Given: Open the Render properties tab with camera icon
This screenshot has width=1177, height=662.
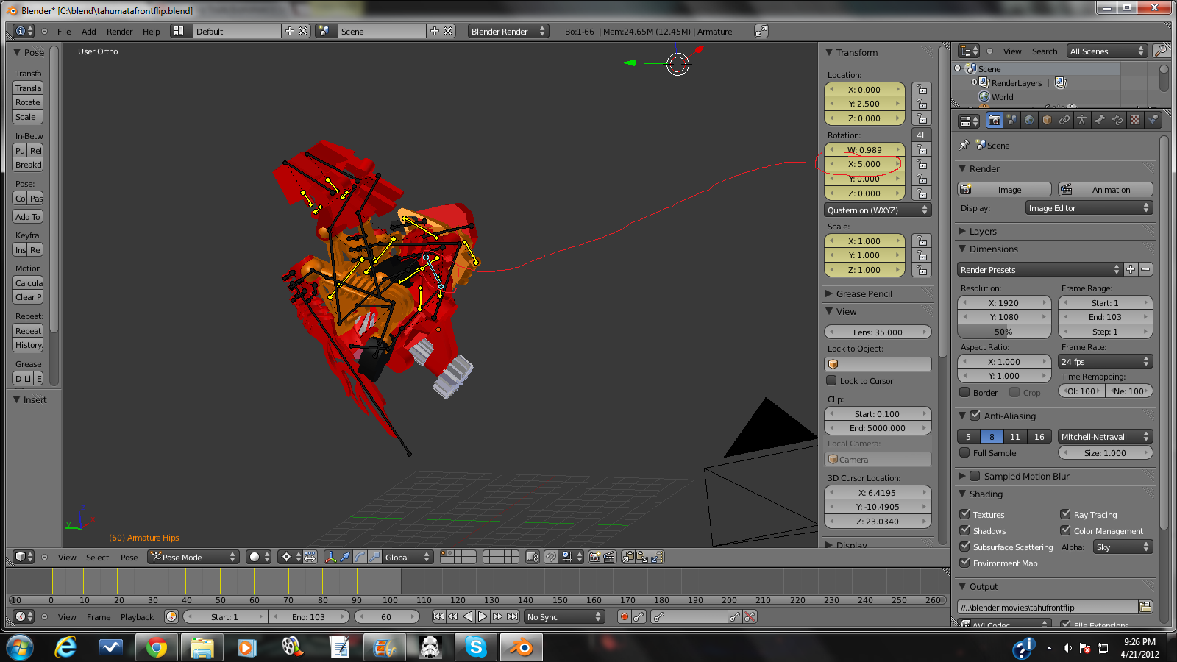Looking at the screenshot, I should point(995,120).
